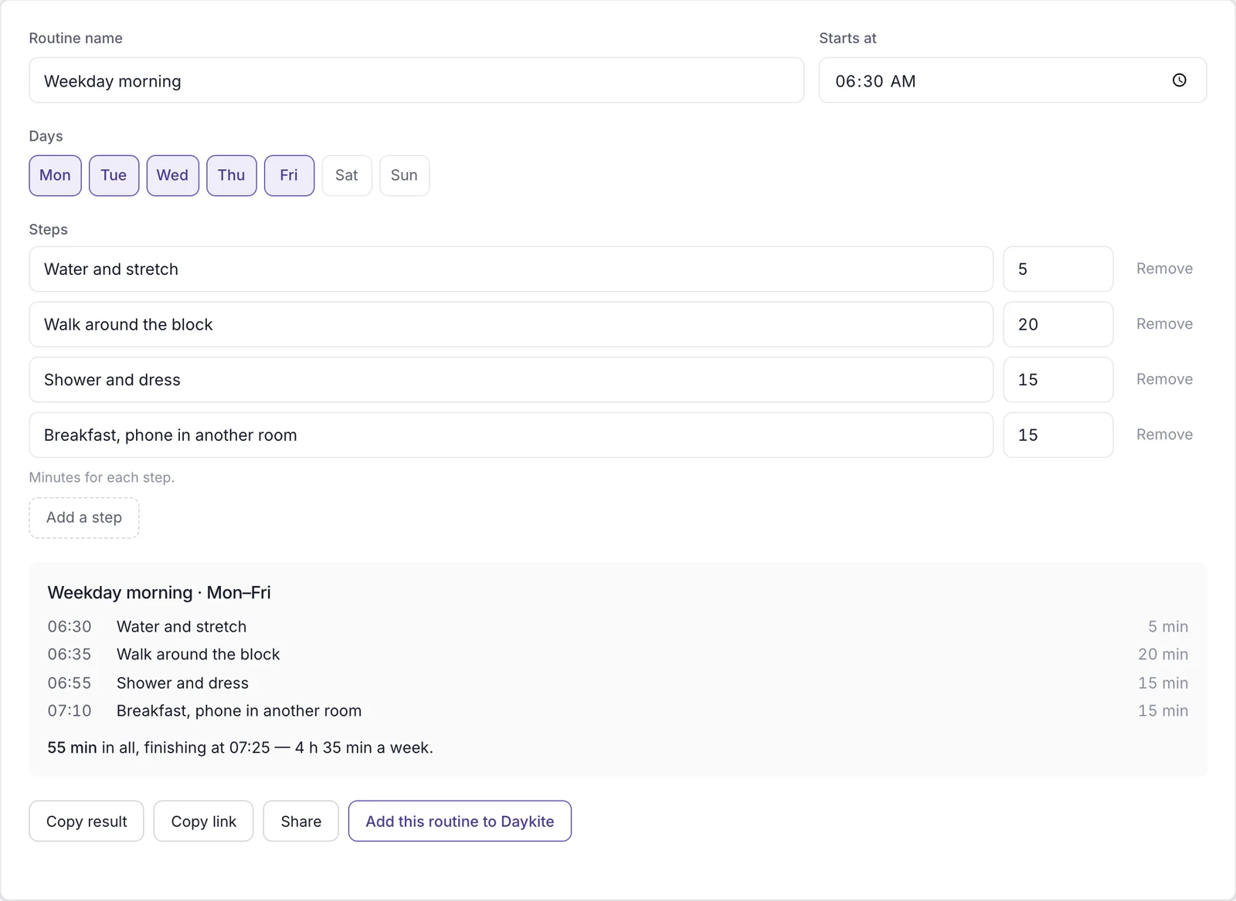The image size is (1236, 901).
Task: Click Add a step button
Action: click(84, 518)
